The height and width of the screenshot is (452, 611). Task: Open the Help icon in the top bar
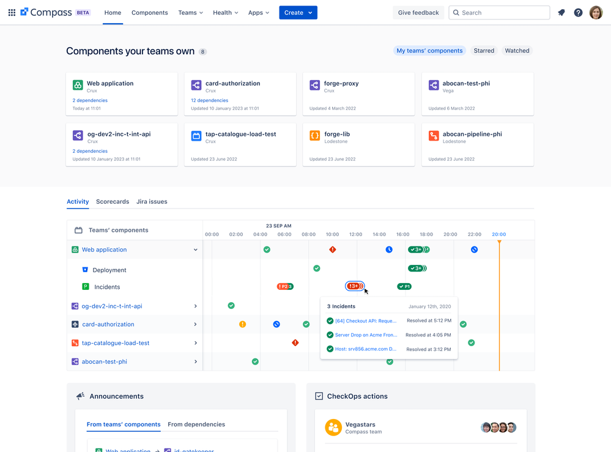[x=578, y=12]
